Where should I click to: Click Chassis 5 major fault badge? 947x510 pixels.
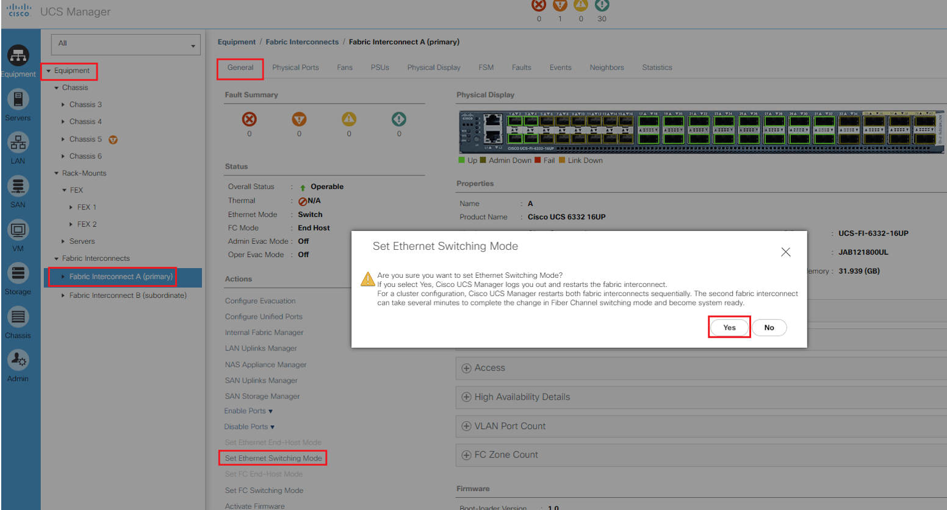pyautogui.click(x=113, y=140)
